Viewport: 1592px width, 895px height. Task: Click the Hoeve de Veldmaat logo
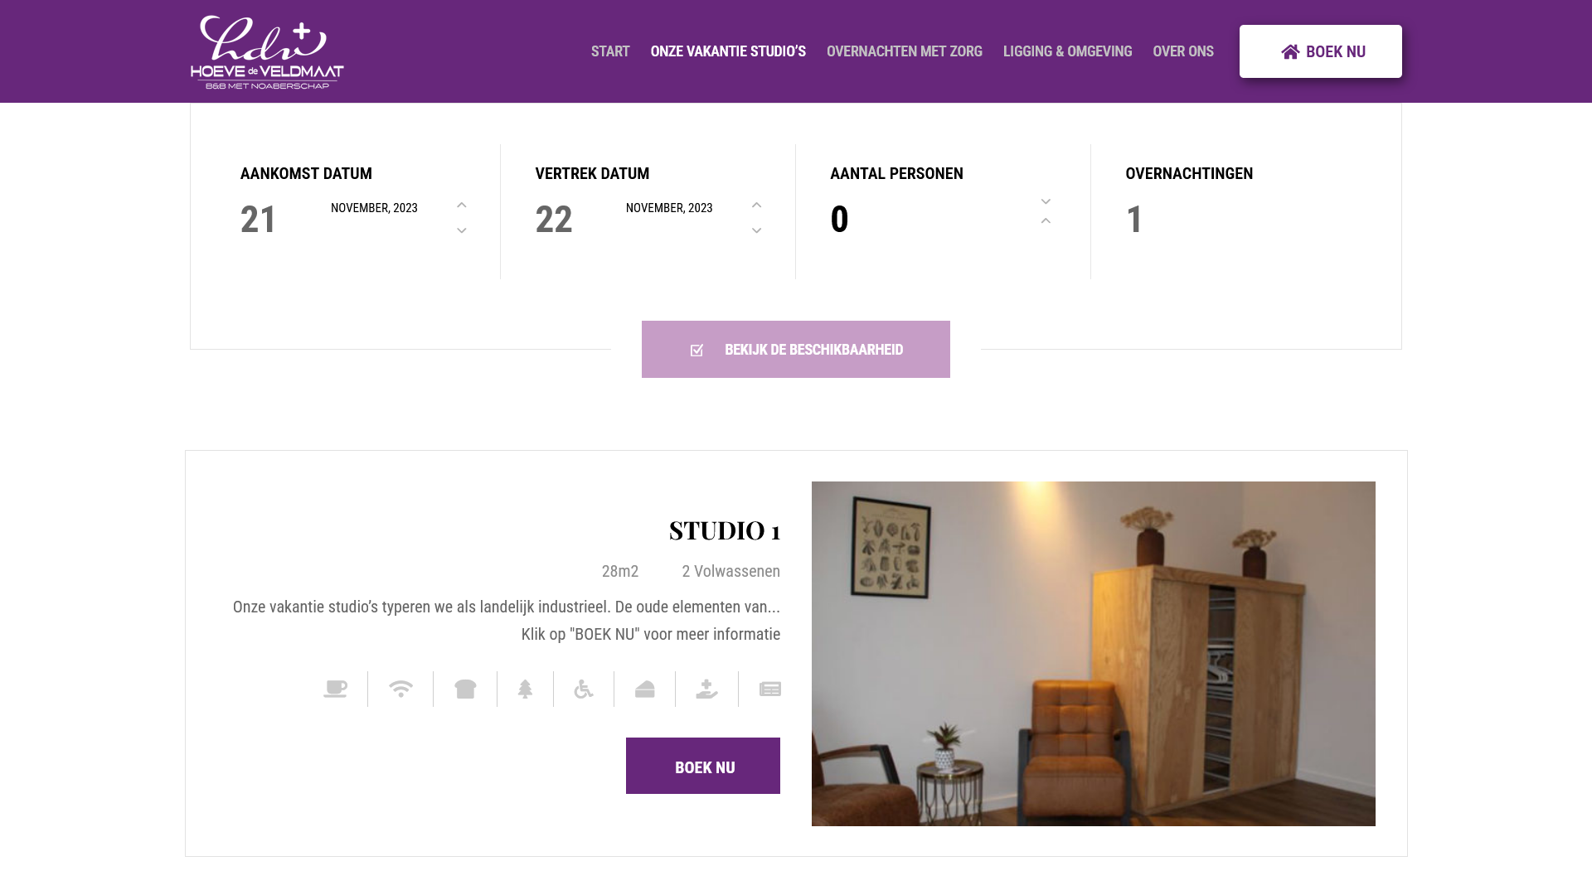tap(267, 51)
